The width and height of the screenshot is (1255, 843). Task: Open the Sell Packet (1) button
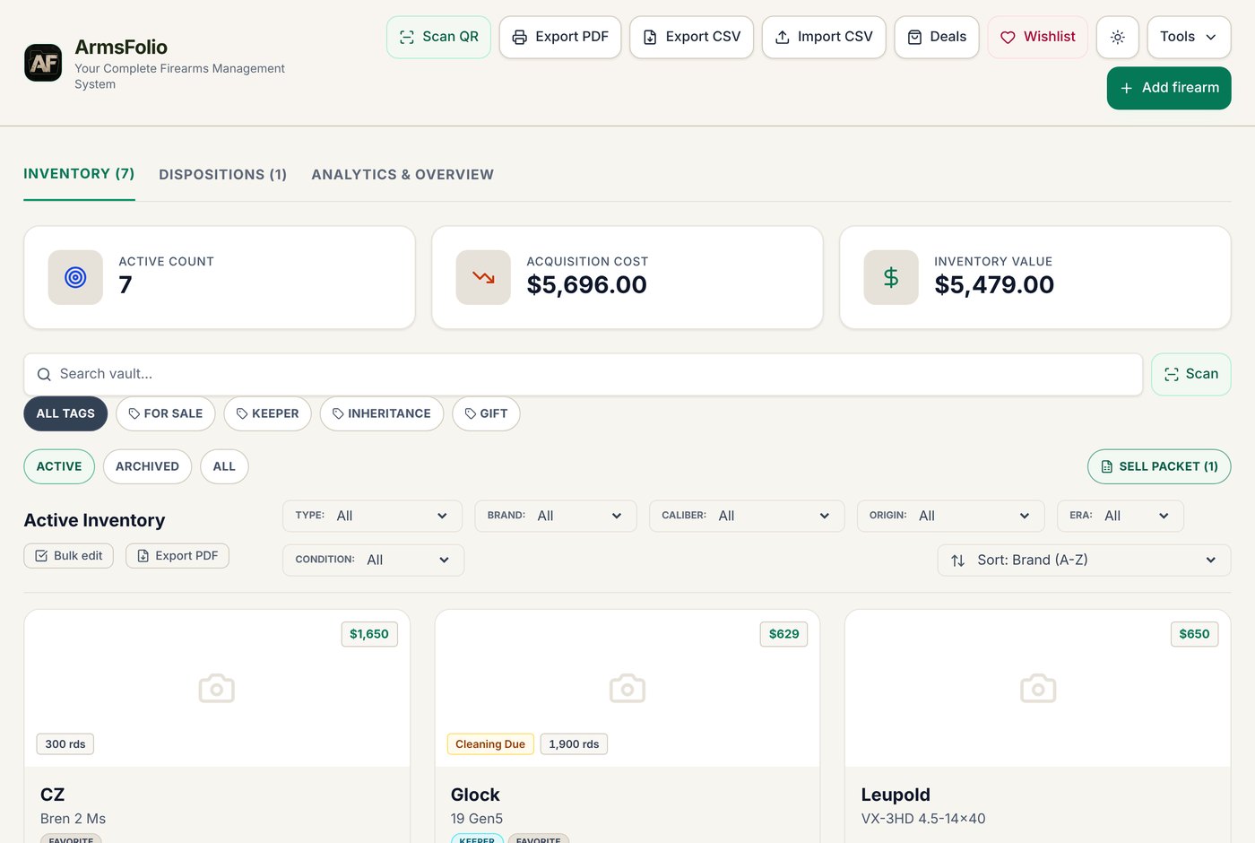[1159, 466]
